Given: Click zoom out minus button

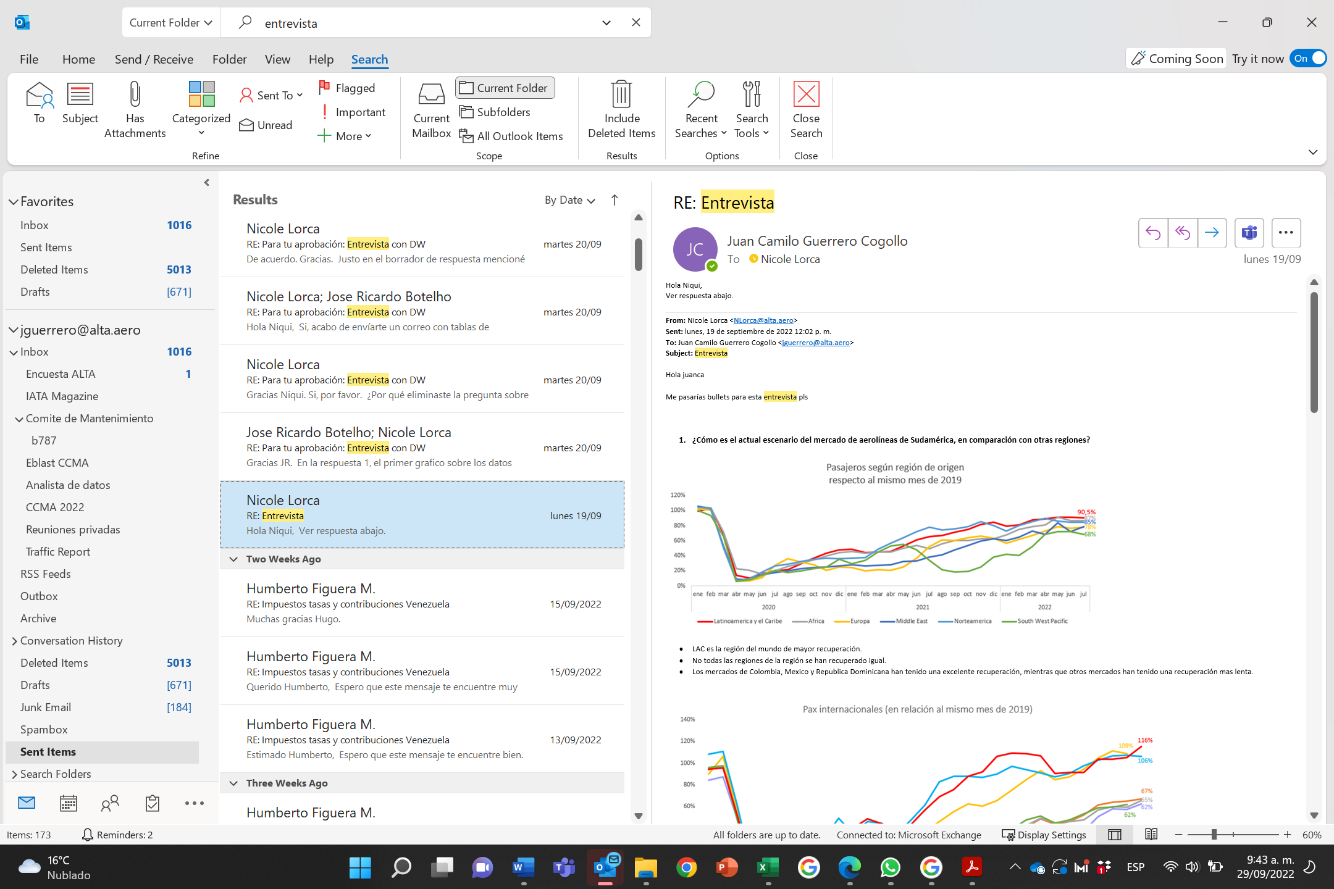Looking at the screenshot, I should coord(1178,835).
